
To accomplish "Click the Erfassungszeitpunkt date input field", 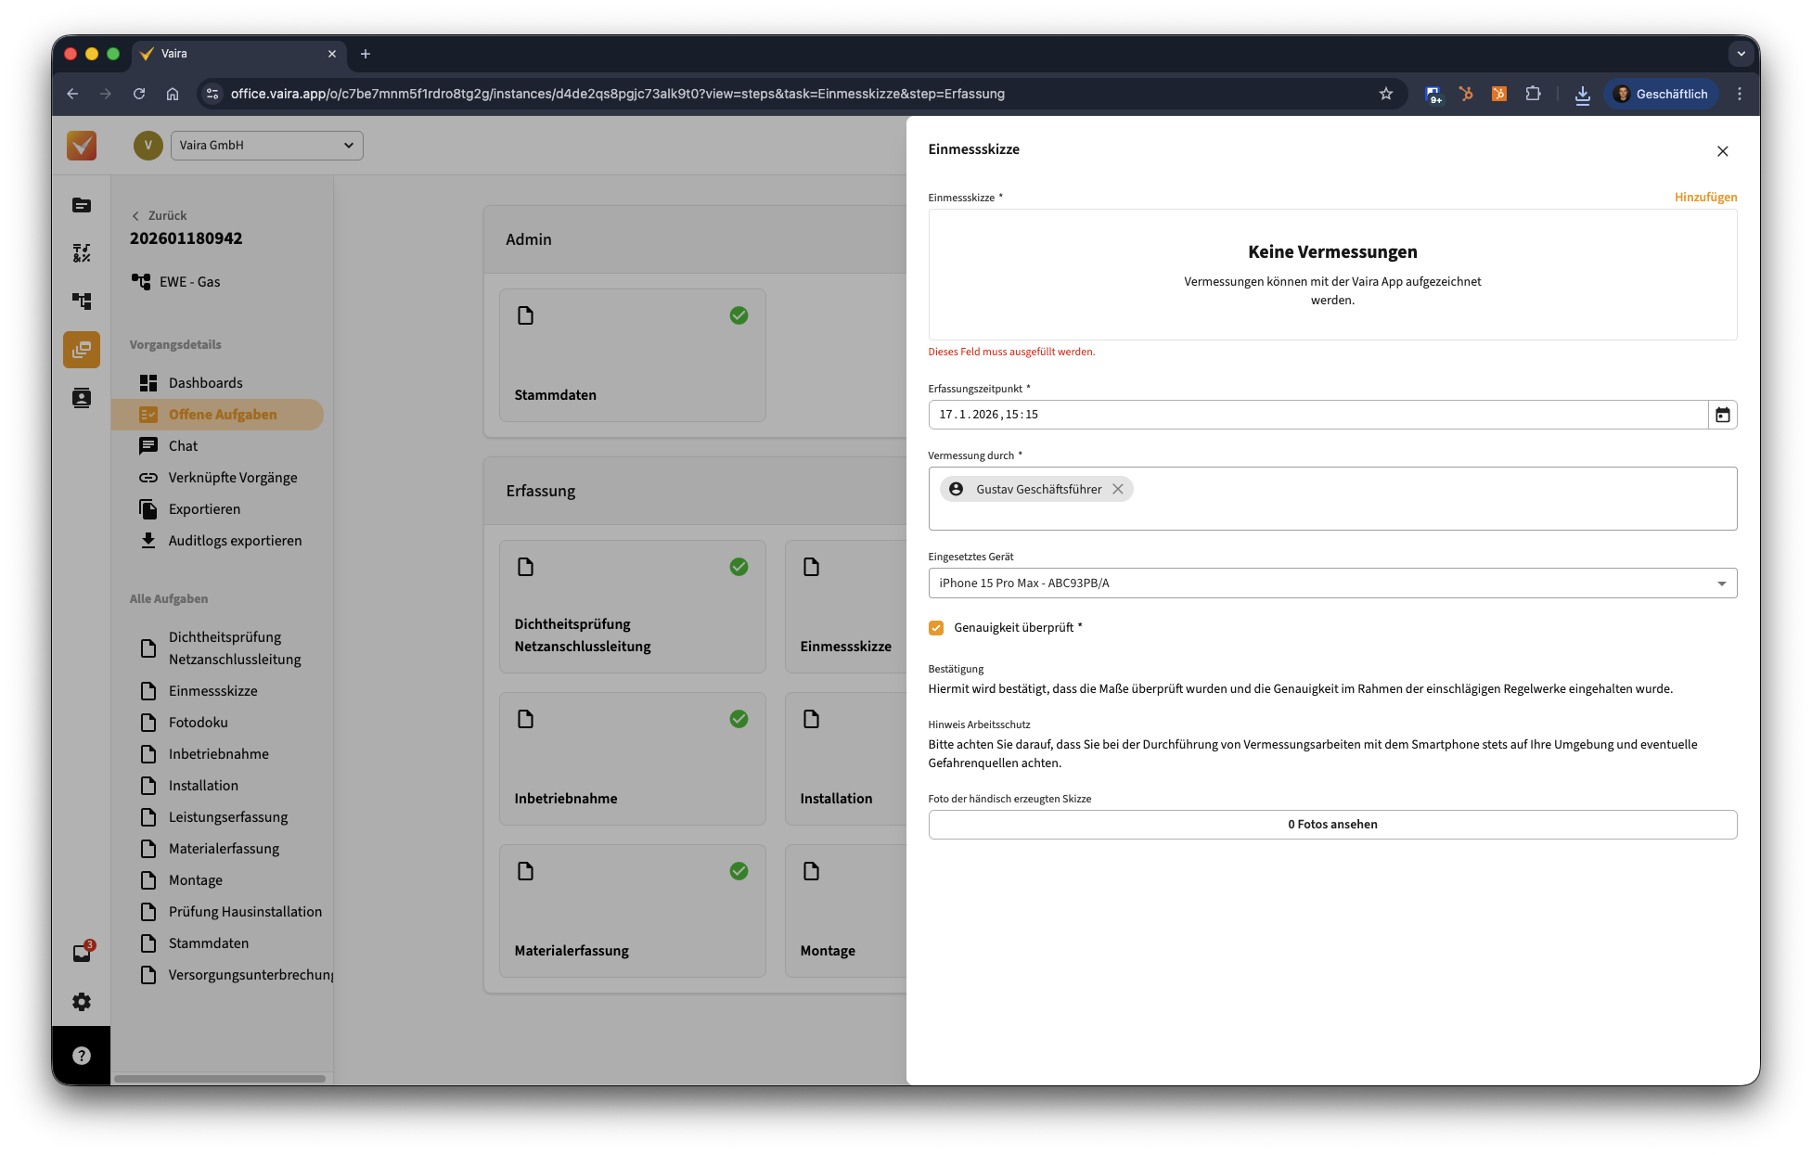I will click(1317, 415).
